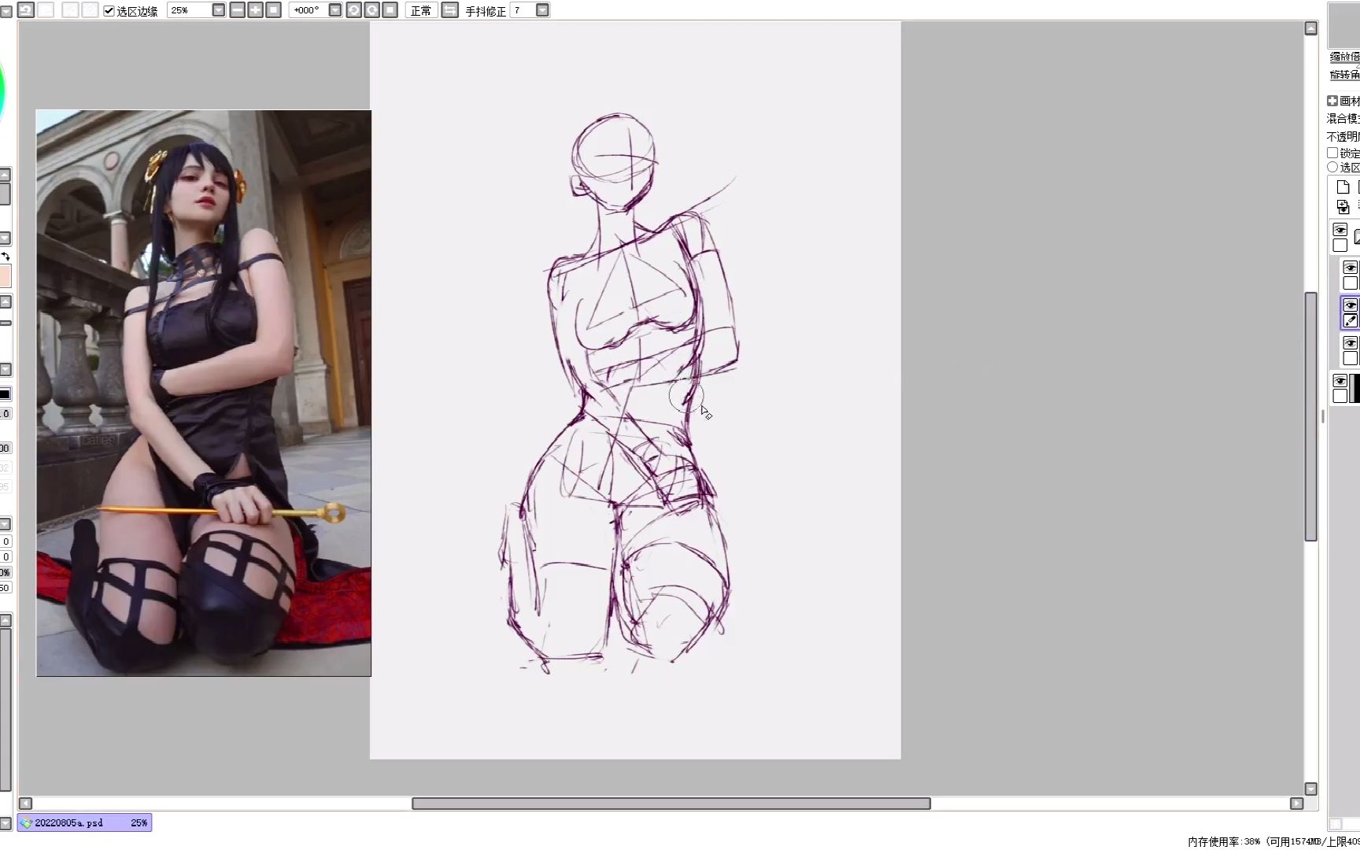Click the right arrow of horizontal scrollbar

[1297, 804]
